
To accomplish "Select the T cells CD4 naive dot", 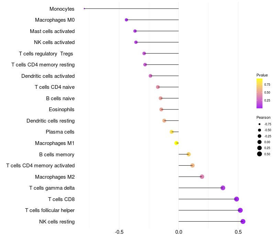I will [158, 87].
